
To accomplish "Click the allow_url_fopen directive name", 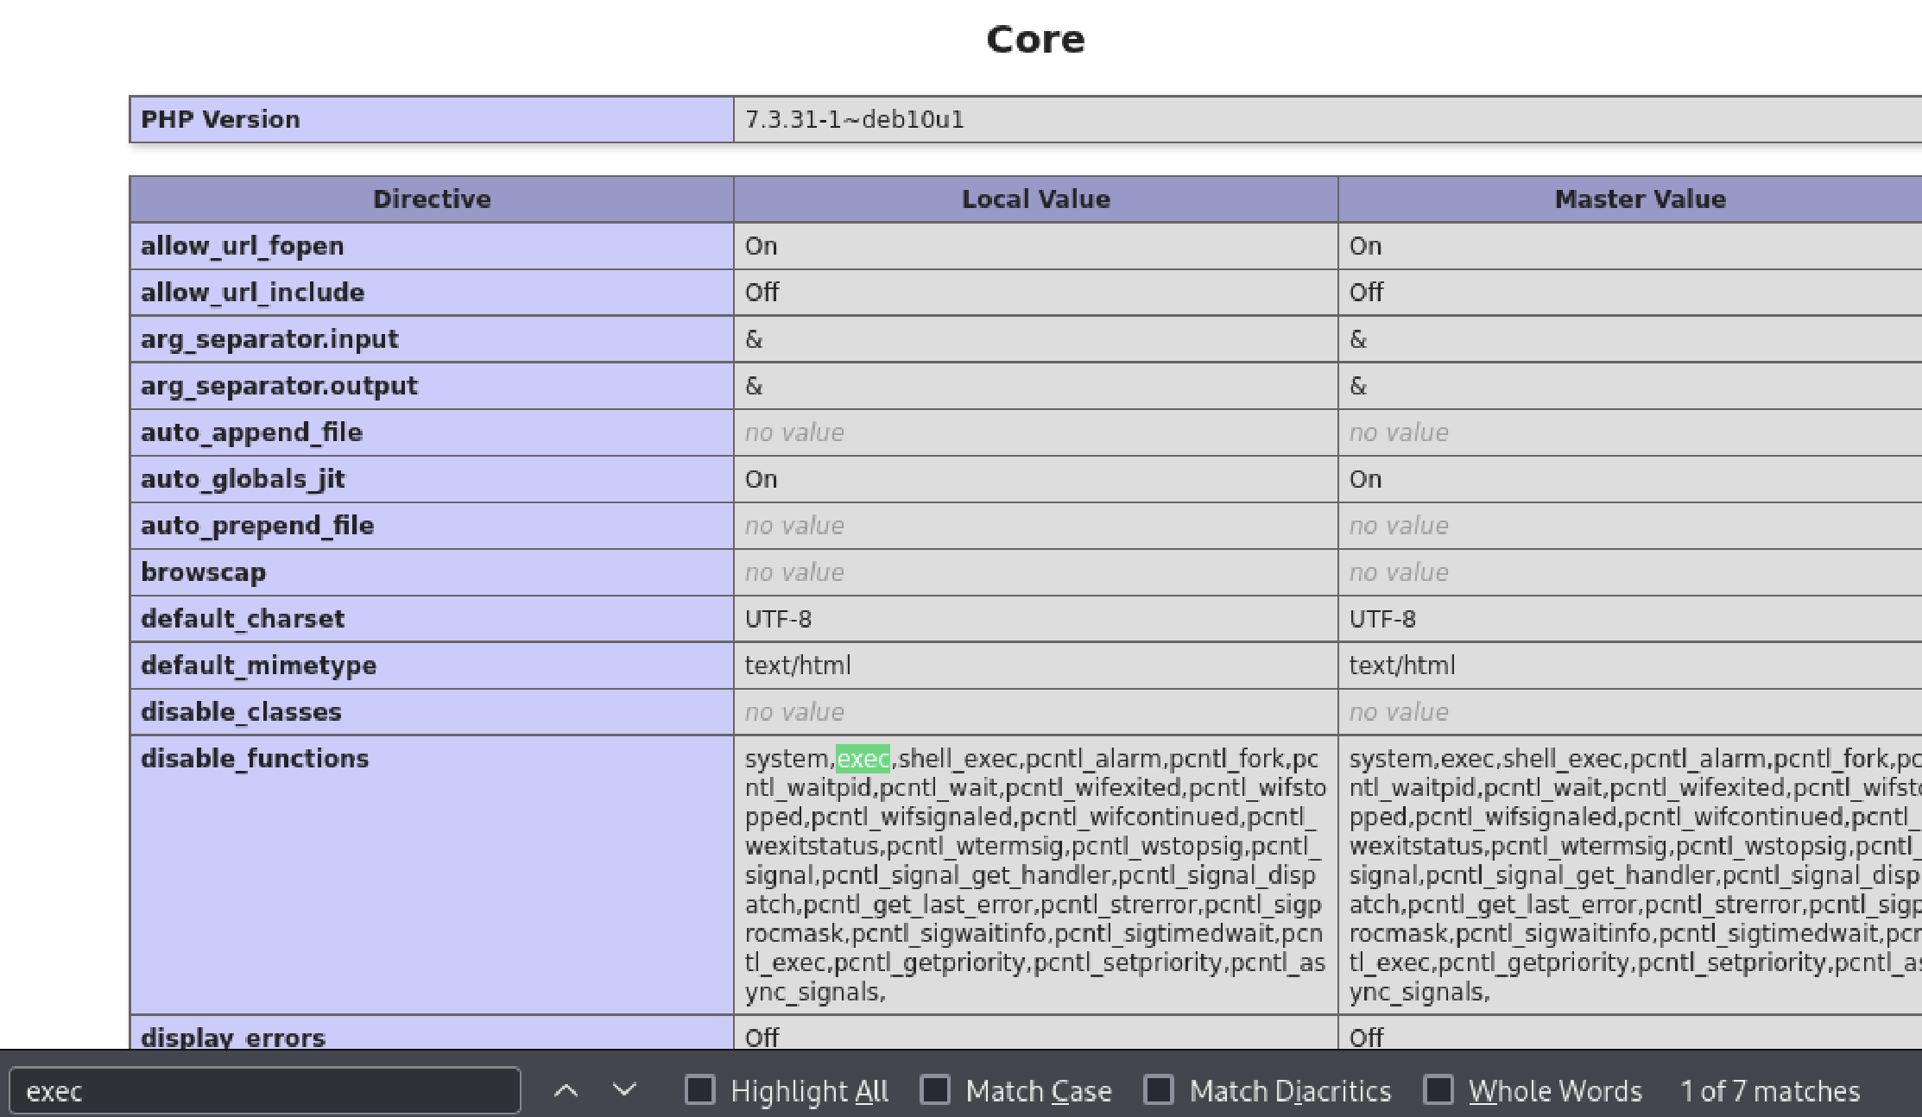I will tap(243, 246).
